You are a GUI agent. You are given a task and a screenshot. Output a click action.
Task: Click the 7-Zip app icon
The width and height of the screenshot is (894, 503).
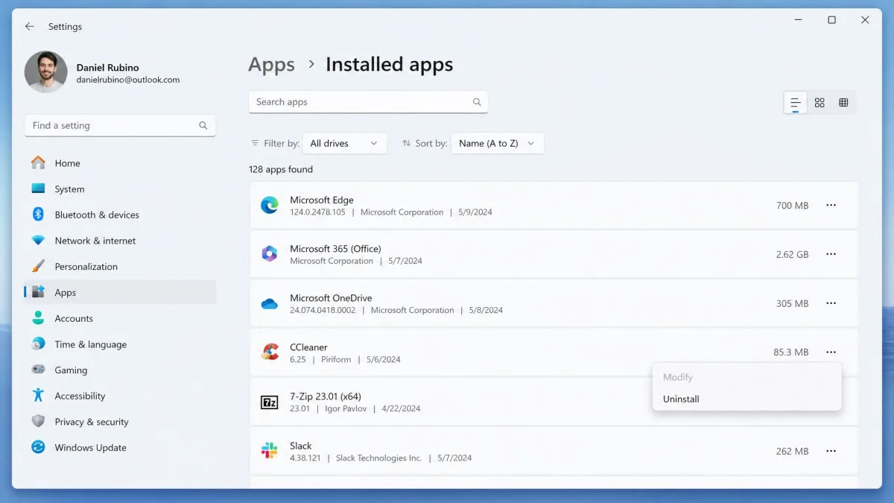(x=269, y=402)
